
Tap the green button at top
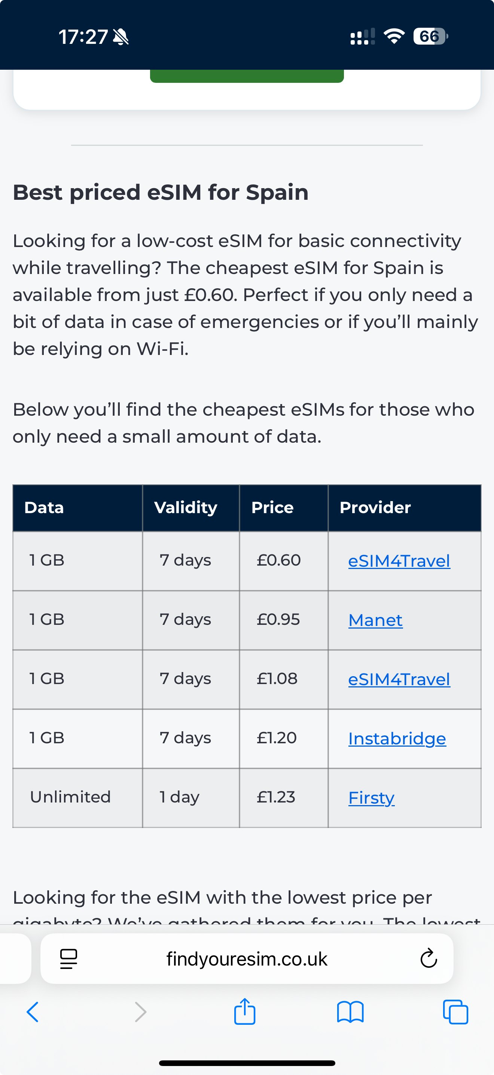click(x=247, y=76)
